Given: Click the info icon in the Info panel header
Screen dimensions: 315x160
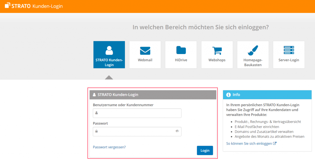Looking at the screenshot, I should [229, 95].
